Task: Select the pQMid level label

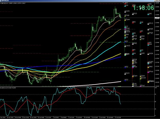Action: (150, 67)
